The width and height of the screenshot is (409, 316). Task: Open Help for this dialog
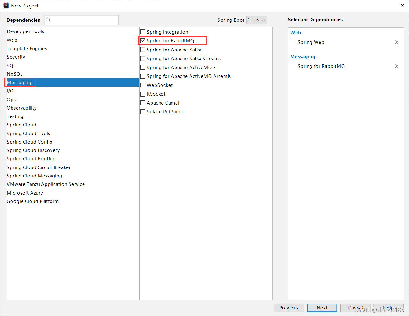[388, 308]
